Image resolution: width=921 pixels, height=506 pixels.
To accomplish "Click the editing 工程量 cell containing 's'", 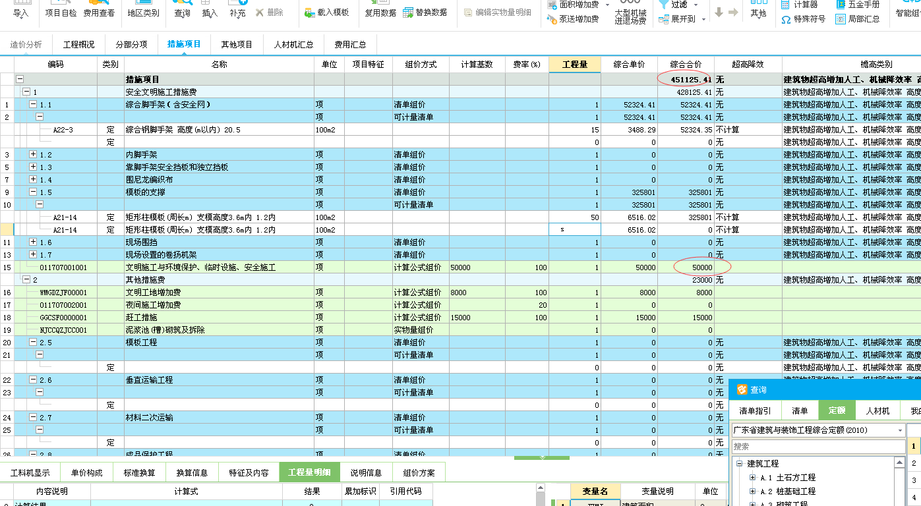I will pos(575,229).
